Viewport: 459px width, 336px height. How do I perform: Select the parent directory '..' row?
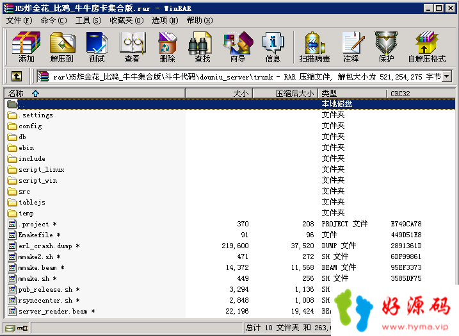coord(230,104)
